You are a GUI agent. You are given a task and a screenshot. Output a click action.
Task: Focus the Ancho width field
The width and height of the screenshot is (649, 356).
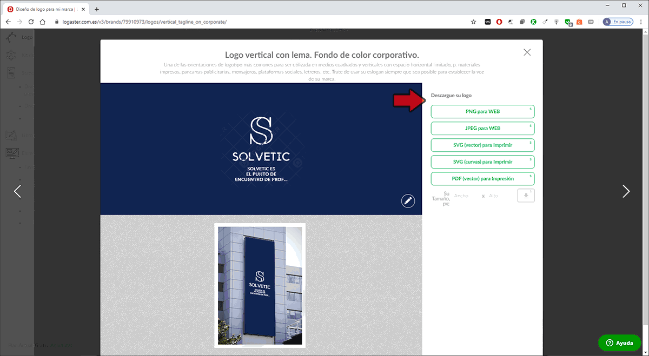(466, 196)
